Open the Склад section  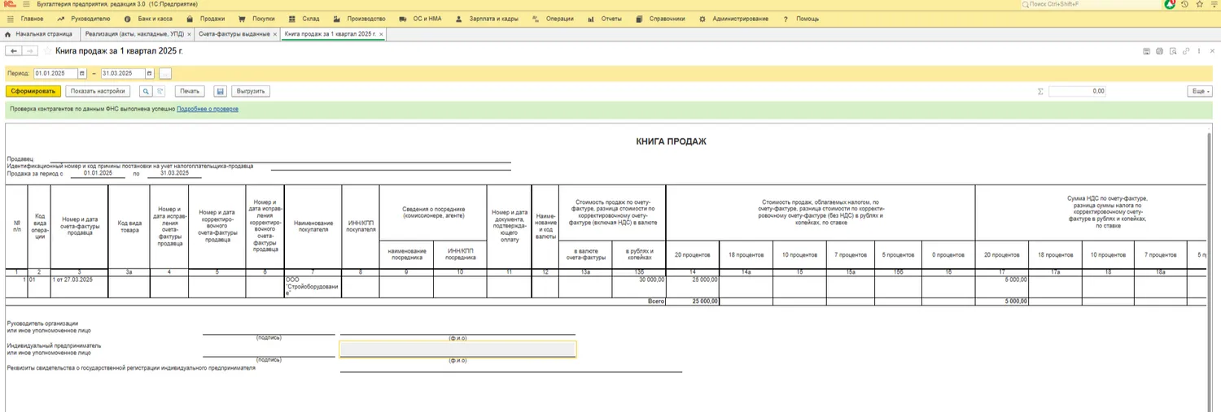(x=304, y=18)
